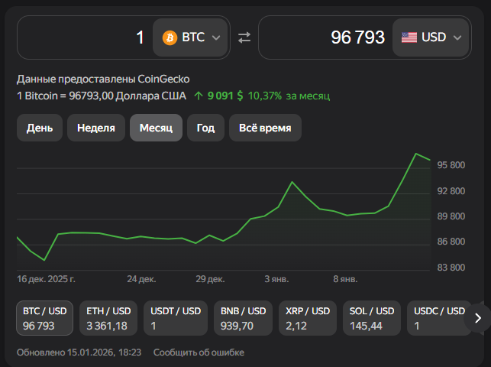The height and width of the screenshot is (367, 491).
Task: Switch chart to Неделя period
Action: pos(96,128)
